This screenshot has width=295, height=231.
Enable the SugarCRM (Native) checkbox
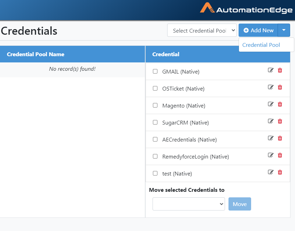[155, 122]
